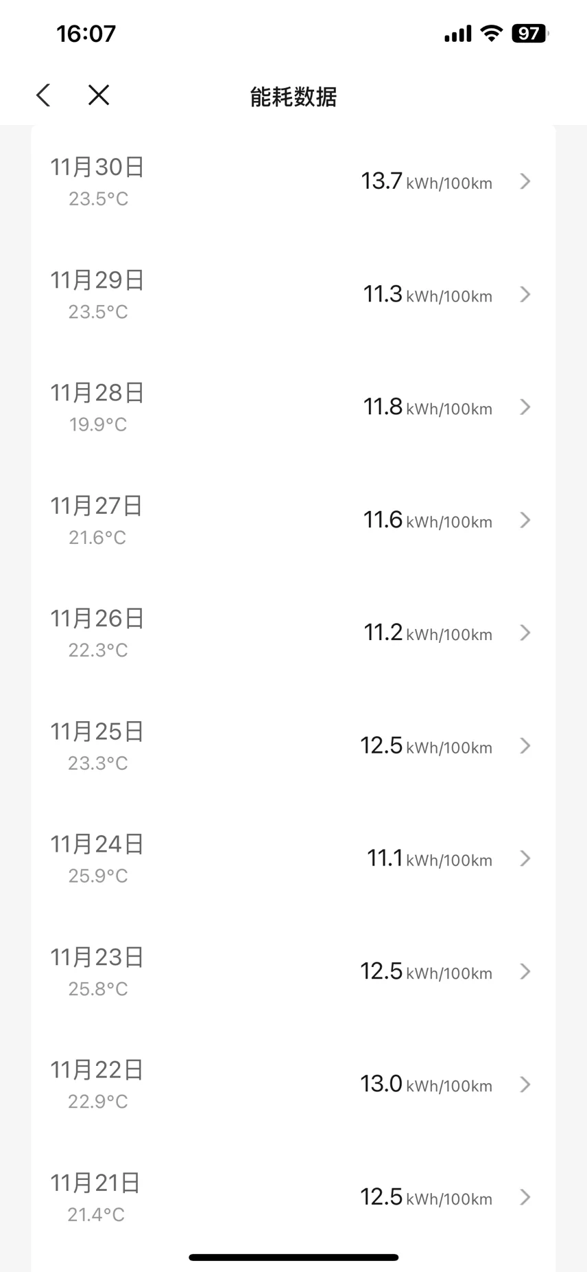Image resolution: width=587 pixels, height=1272 pixels.
Task: Tap the home indicator bar
Action: 293,1258
